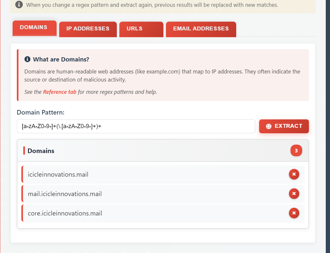Viewport: 330px width, 253px height.
Task: Click the Extract button
Action: click(284, 126)
